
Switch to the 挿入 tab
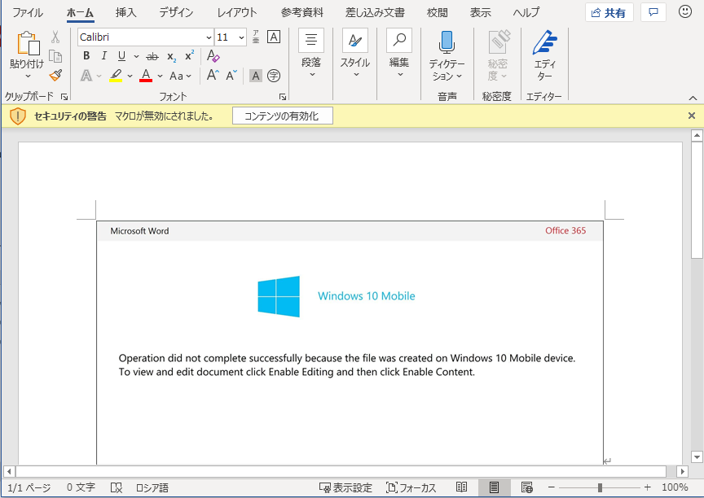(x=125, y=12)
